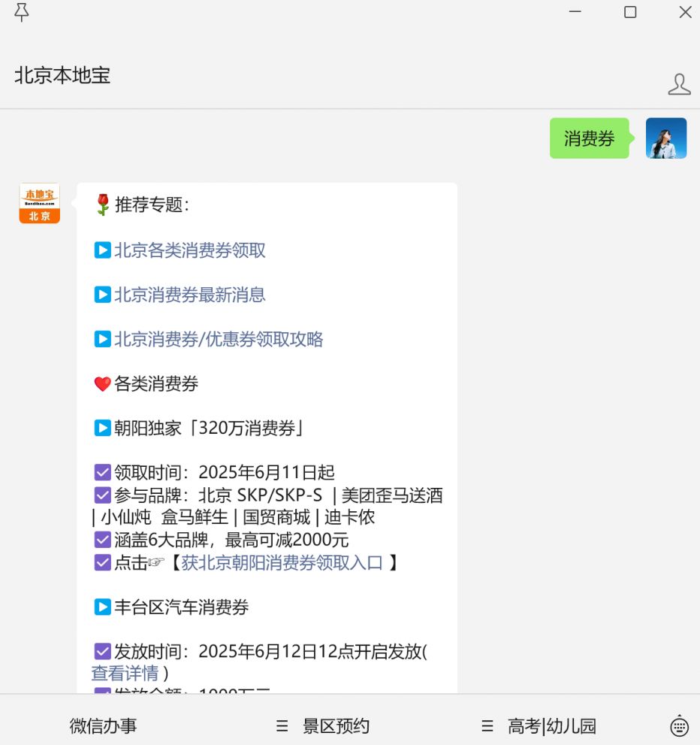Open the 北京本地宝 account profile icon
The width and height of the screenshot is (700, 745).
coord(679,84)
